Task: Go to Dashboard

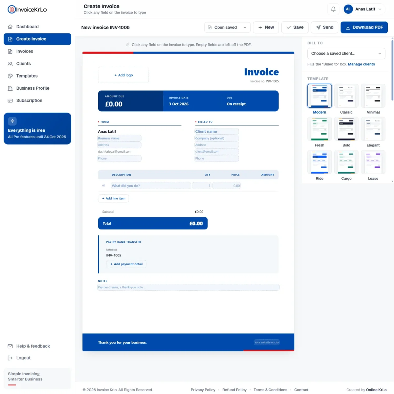Action: (37, 27)
